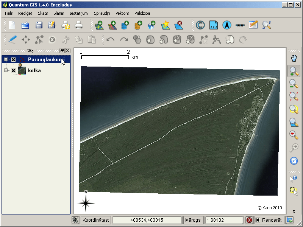Image resolution: width=303 pixels, height=227 pixels.
Task: Click the kolka raster thumbnail
Action: click(22, 70)
